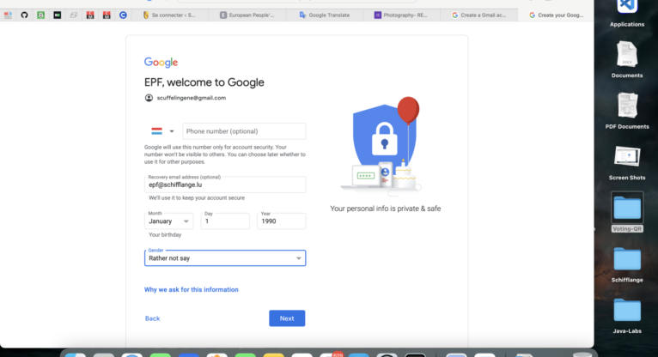Open the Month dropdown showing January
The width and height of the screenshot is (658, 357).
(168, 221)
